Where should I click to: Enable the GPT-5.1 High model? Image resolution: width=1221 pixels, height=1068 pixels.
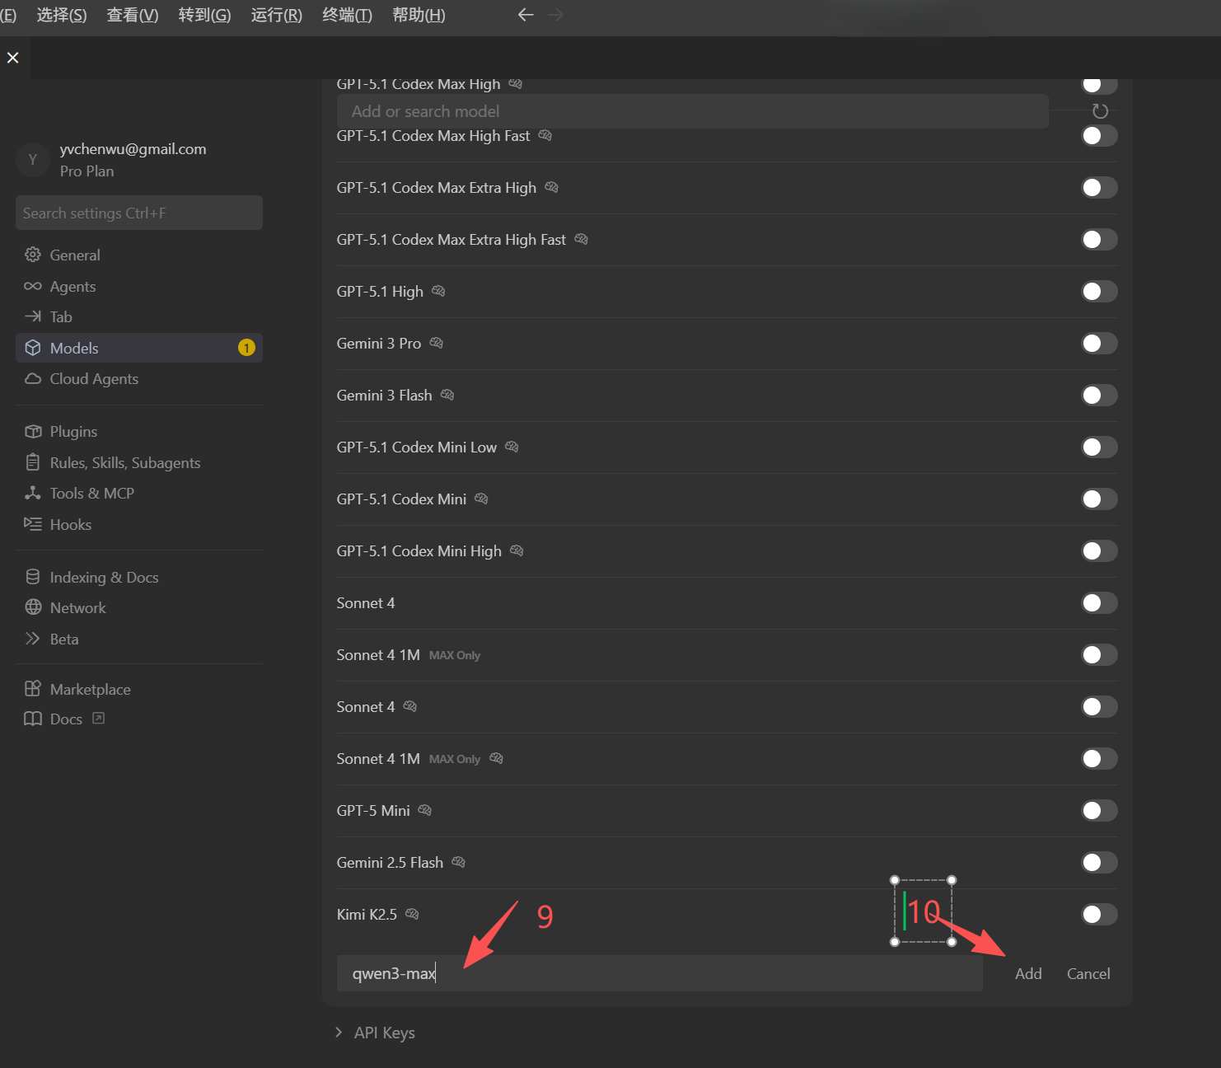click(x=1099, y=291)
